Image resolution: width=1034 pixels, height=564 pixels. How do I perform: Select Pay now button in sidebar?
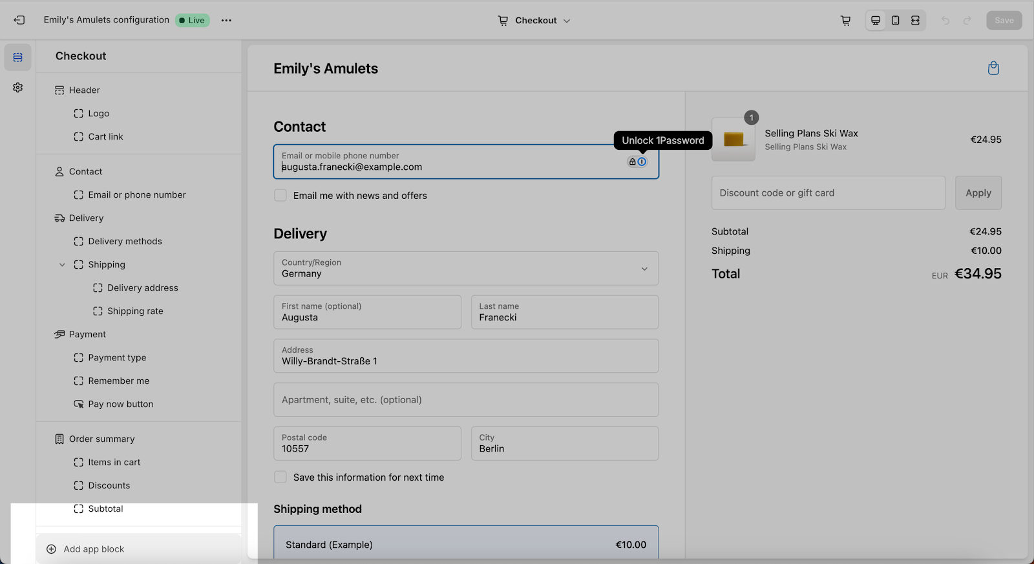click(x=120, y=404)
